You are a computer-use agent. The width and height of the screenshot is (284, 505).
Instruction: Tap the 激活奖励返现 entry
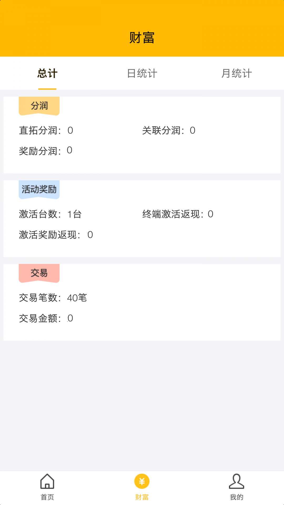point(56,235)
